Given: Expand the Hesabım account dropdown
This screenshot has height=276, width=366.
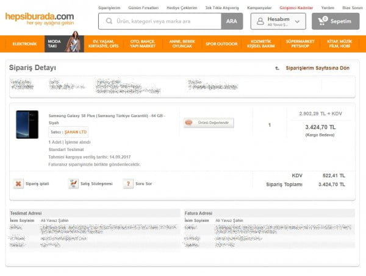Looking at the screenshot, I should pos(298,21).
